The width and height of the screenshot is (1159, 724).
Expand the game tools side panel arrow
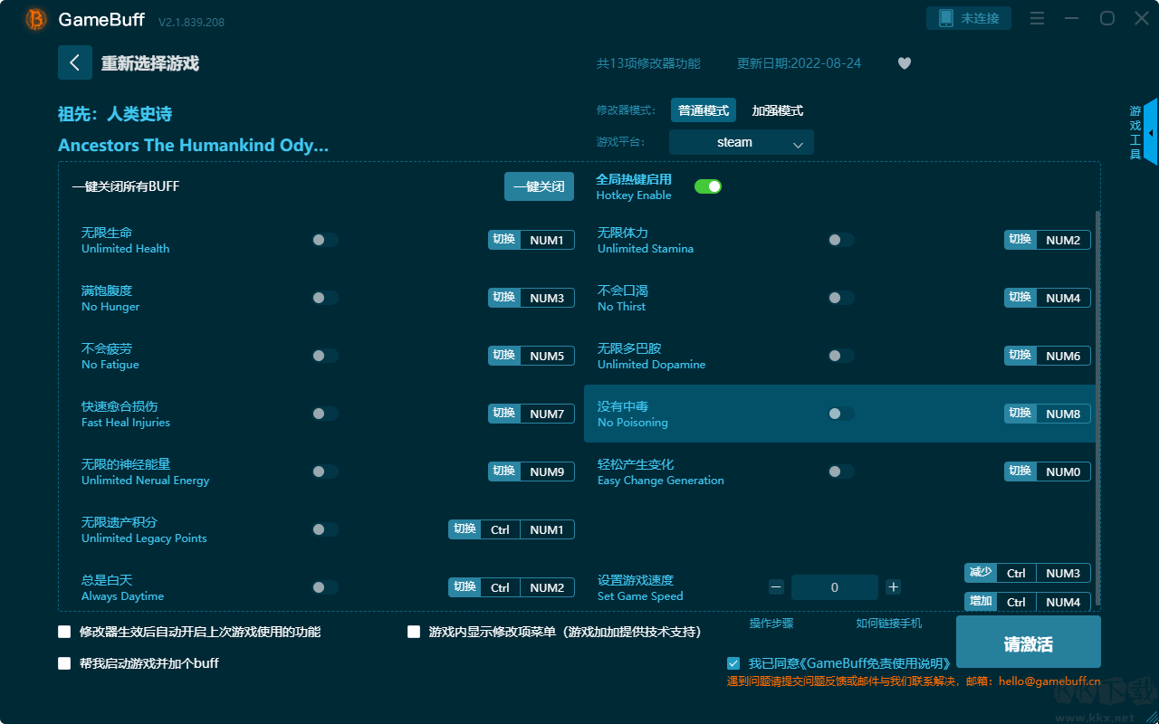(1150, 133)
